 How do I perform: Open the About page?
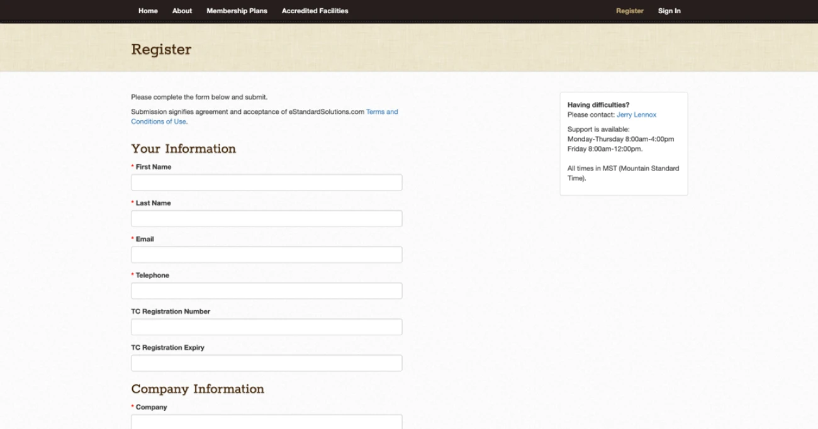182,11
